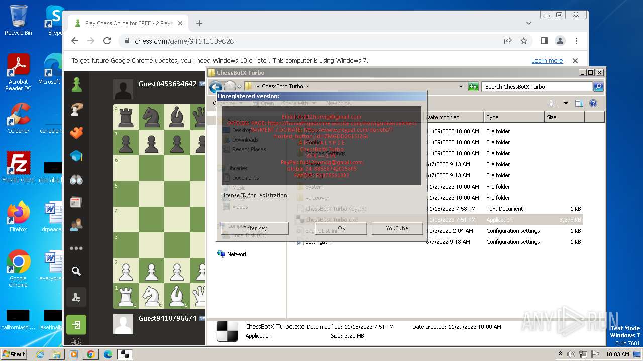
Task: Click Guest0453634642 player avatar
Action: [x=123, y=90]
